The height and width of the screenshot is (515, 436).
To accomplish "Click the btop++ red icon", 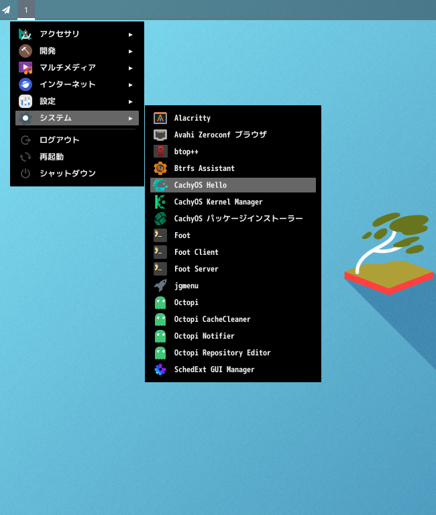I will point(160,152).
